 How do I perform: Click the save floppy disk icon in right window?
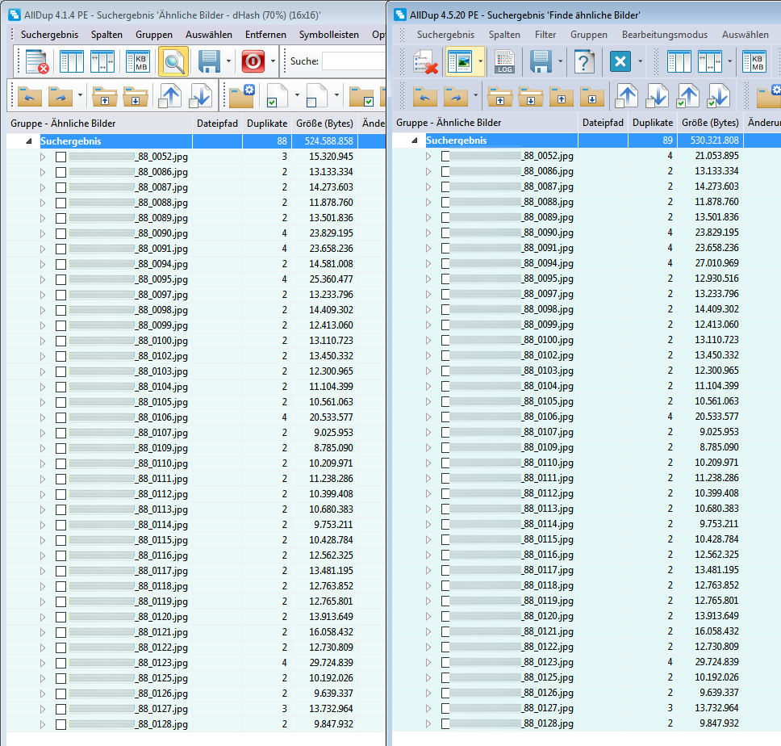pos(540,62)
